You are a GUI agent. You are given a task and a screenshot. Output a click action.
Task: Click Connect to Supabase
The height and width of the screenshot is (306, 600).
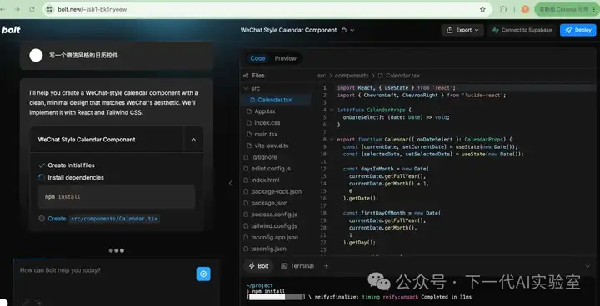pyautogui.click(x=522, y=30)
